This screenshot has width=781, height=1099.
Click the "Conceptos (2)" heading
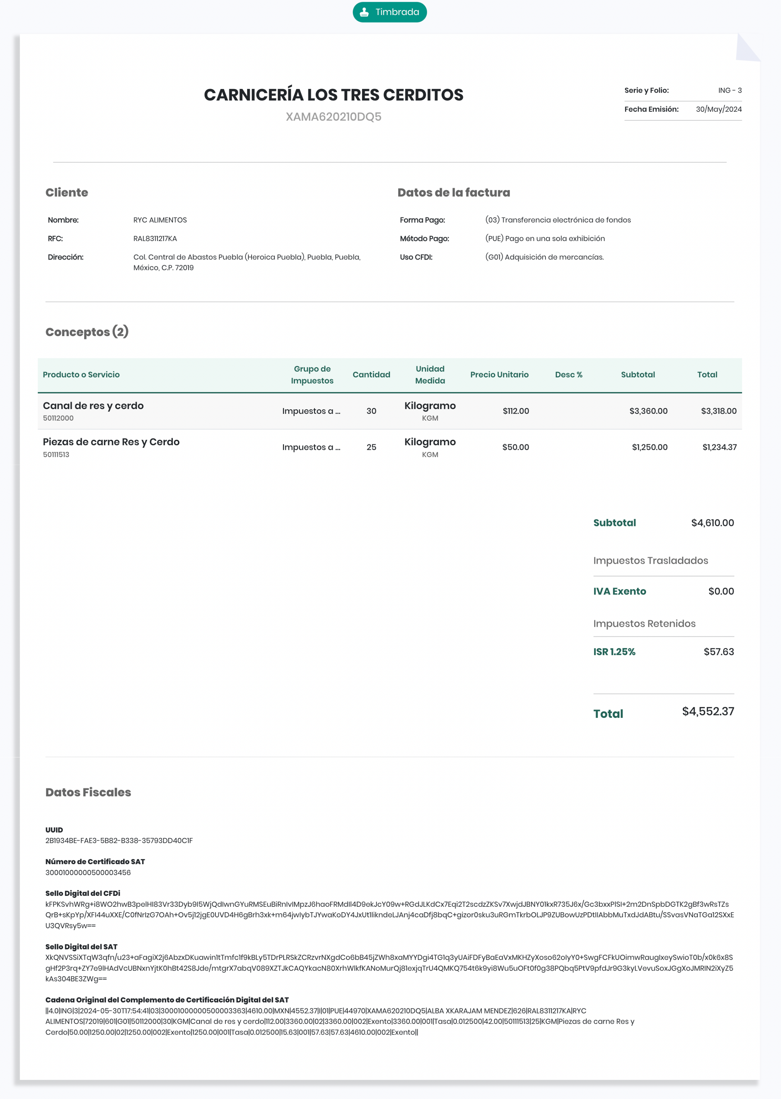(87, 332)
